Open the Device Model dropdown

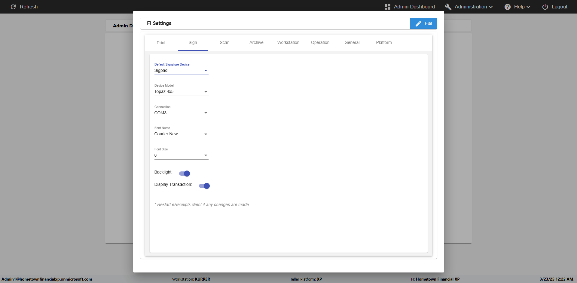181,91
